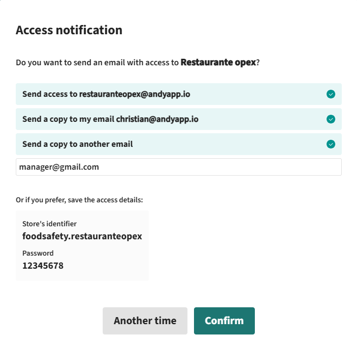Focus the manager@gmail.com email input field
Screen dimensions: 357x347
tap(178, 167)
